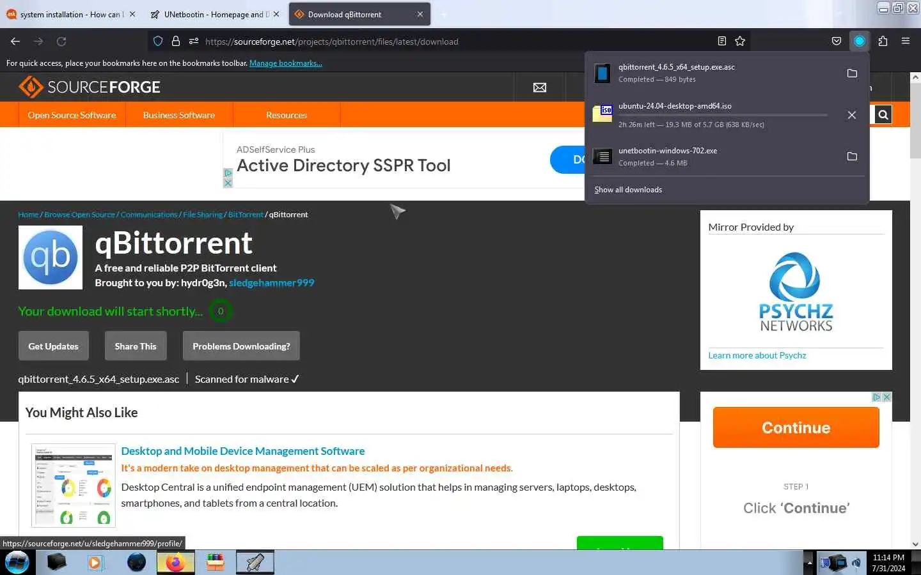Screen dimensions: 921x575
Task: Click the SourceForge logo
Action: pos(90,87)
